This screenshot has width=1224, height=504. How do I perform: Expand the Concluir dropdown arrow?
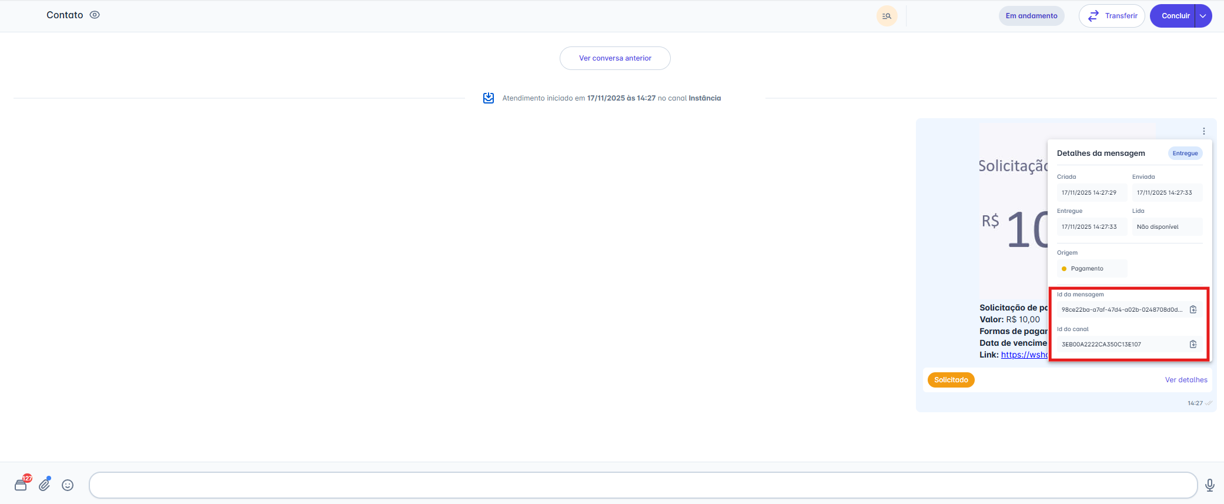[1203, 16]
